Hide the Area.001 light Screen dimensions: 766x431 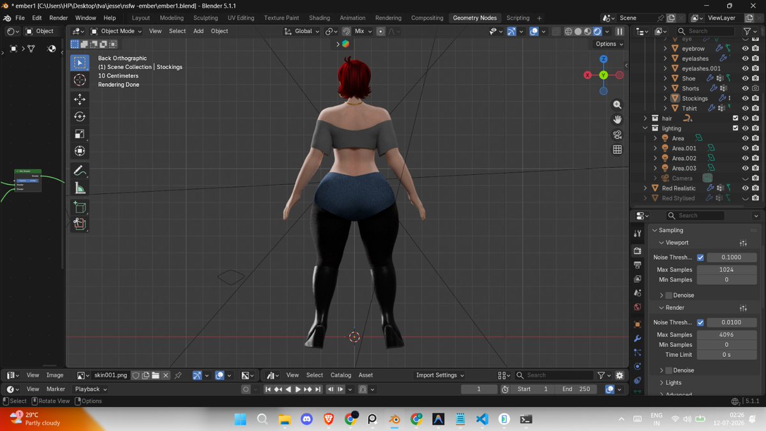(x=745, y=148)
